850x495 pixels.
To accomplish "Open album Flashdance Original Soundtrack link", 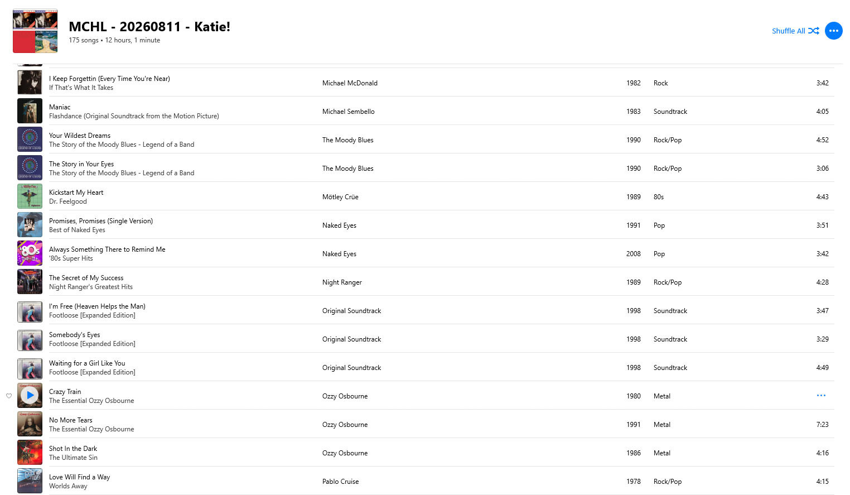I will tap(134, 116).
